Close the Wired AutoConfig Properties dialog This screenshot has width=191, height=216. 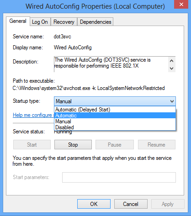[x=181, y=5]
